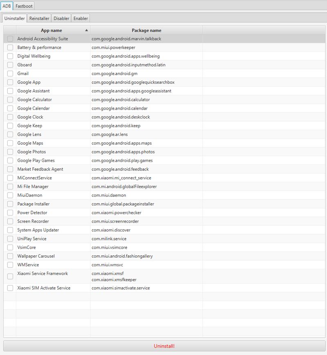Screen dimensions: 327x355
Task: Select com.google.android.googlequicksearchbox package cell
Action: (146, 82)
